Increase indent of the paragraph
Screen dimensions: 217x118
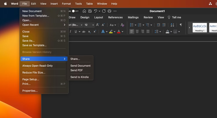tap(164, 25)
